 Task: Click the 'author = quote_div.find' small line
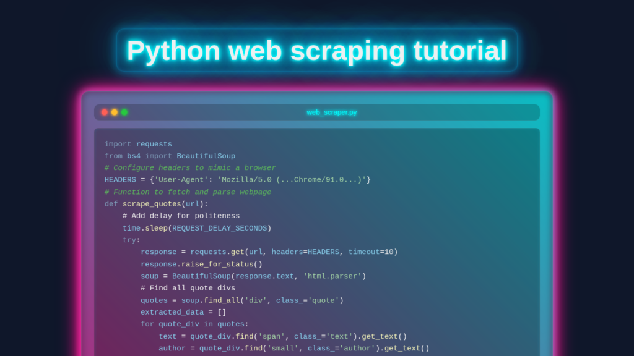294,348
